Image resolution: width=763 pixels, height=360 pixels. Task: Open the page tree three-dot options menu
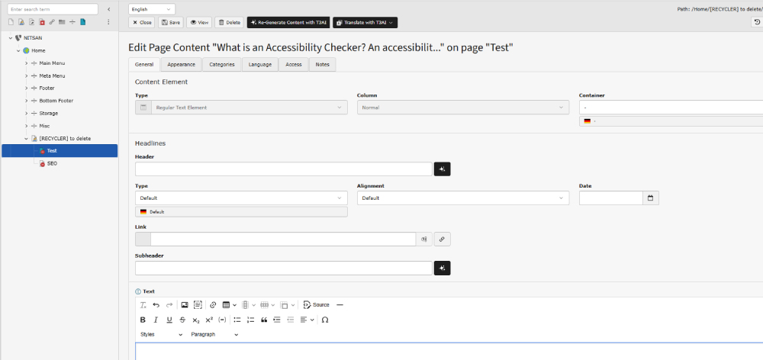click(x=108, y=22)
